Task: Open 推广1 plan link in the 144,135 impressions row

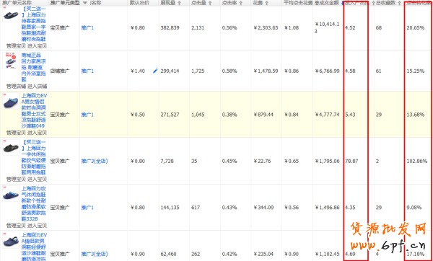Action: tap(87, 208)
